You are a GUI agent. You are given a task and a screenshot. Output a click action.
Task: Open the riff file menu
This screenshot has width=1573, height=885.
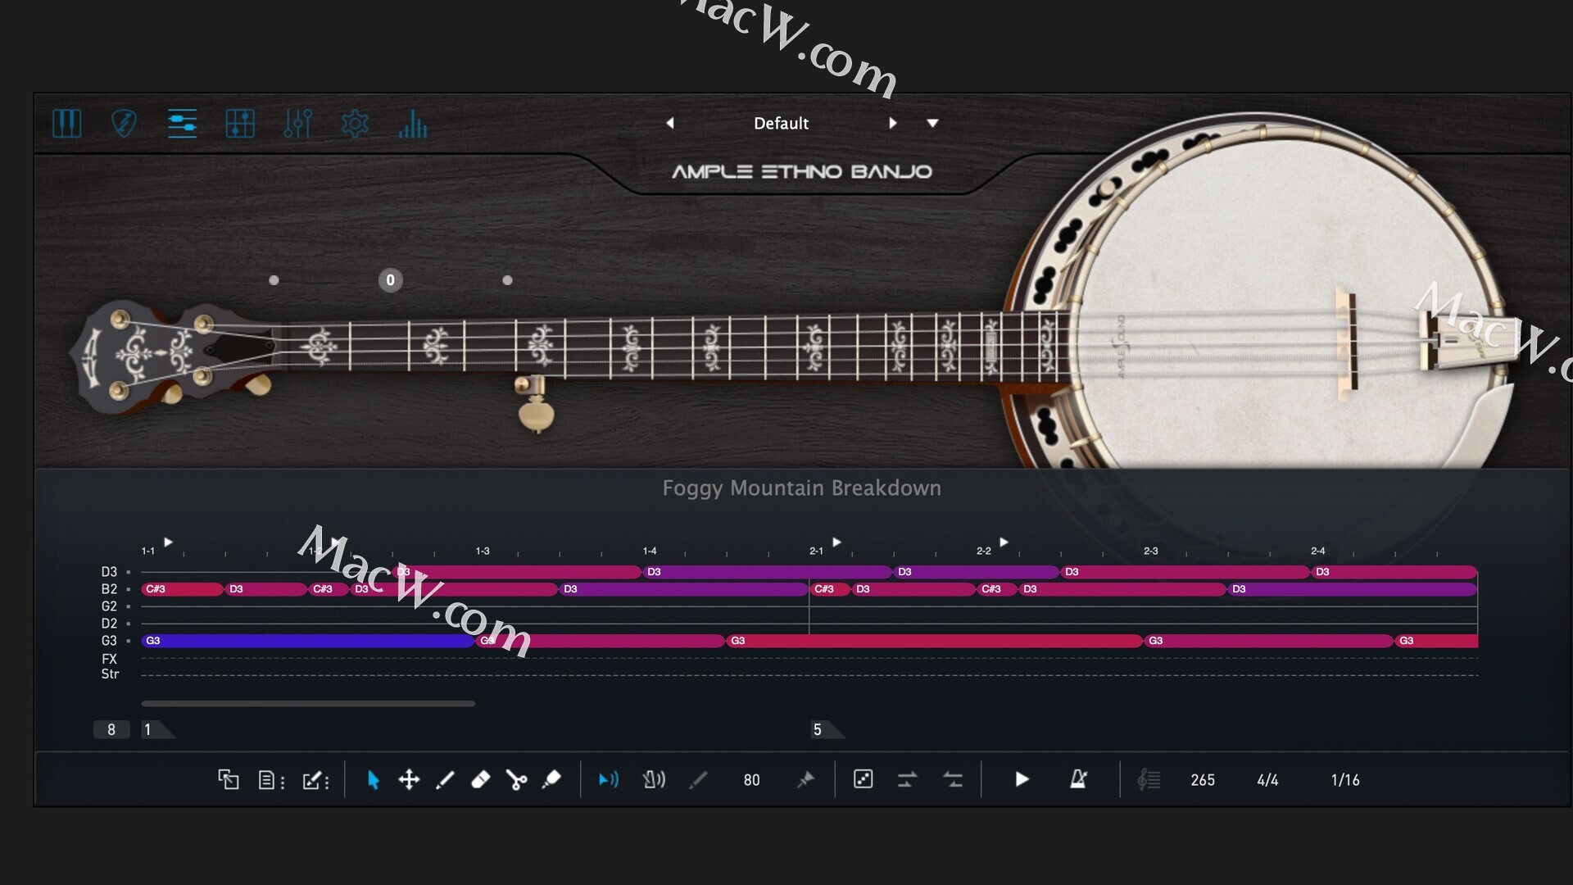coord(271,779)
